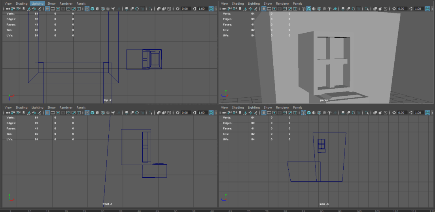Toggle Use Default Material in persp panel
Image resolution: width=435 pixels, height=212 pixels.
coord(314,9)
